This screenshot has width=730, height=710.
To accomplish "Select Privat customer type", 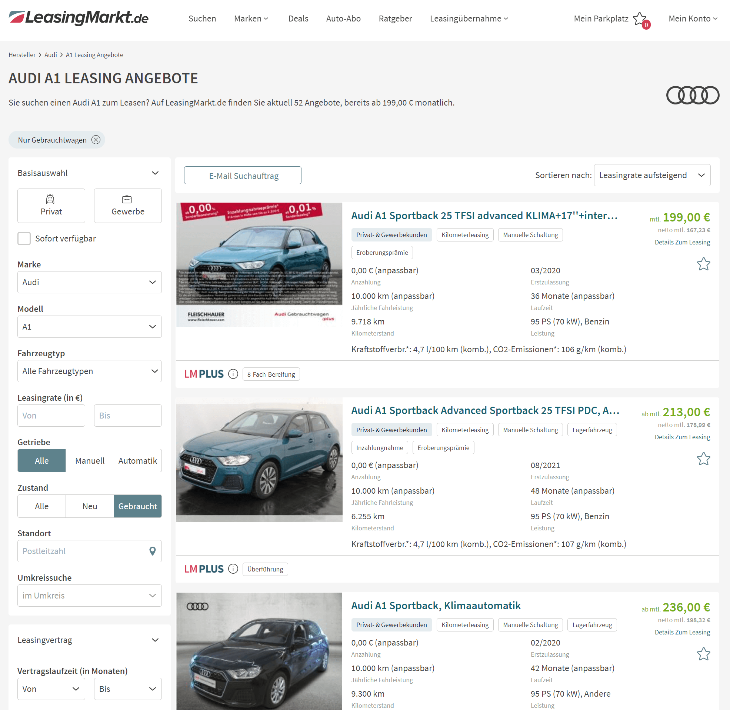I will coord(51,206).
